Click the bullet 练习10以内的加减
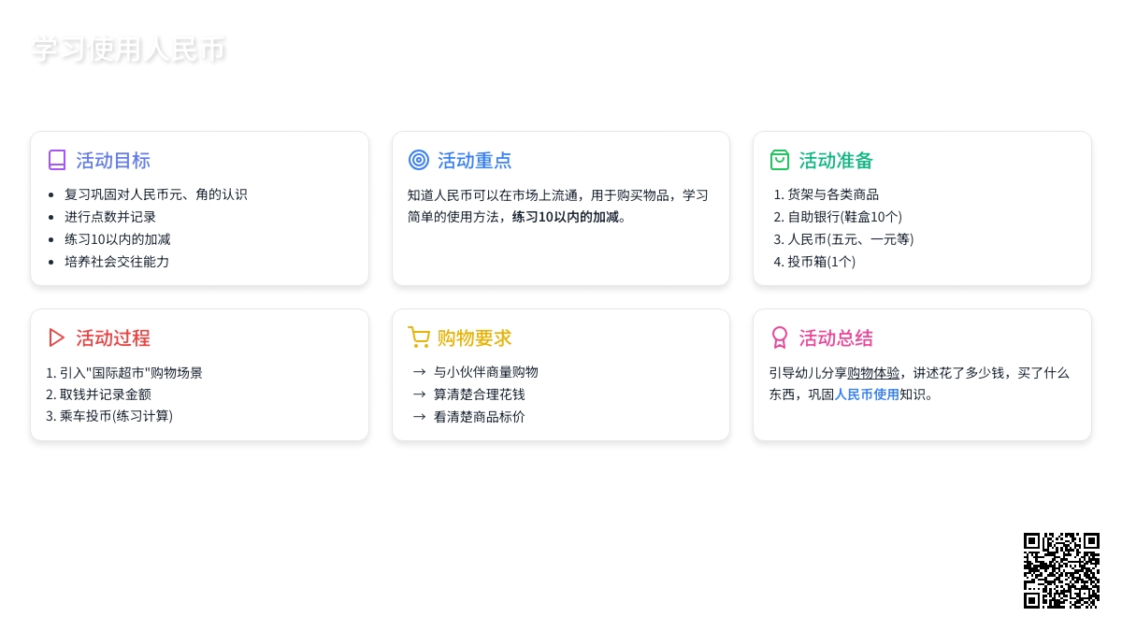 click(118, 239)
